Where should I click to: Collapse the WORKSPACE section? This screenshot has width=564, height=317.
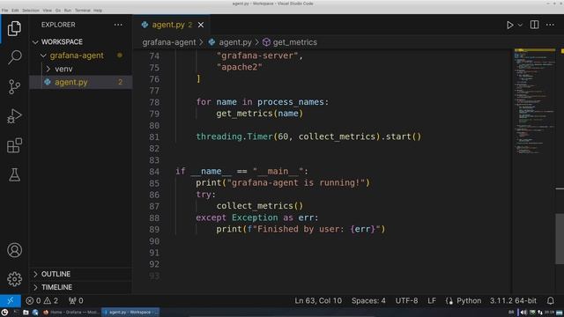point(80,42)
